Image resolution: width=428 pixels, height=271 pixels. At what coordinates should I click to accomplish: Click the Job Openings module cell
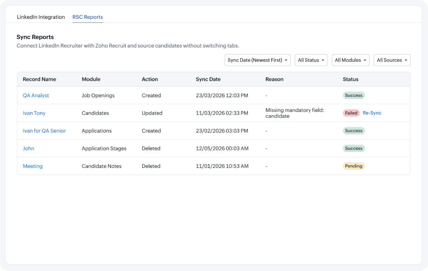click(98, 96)
